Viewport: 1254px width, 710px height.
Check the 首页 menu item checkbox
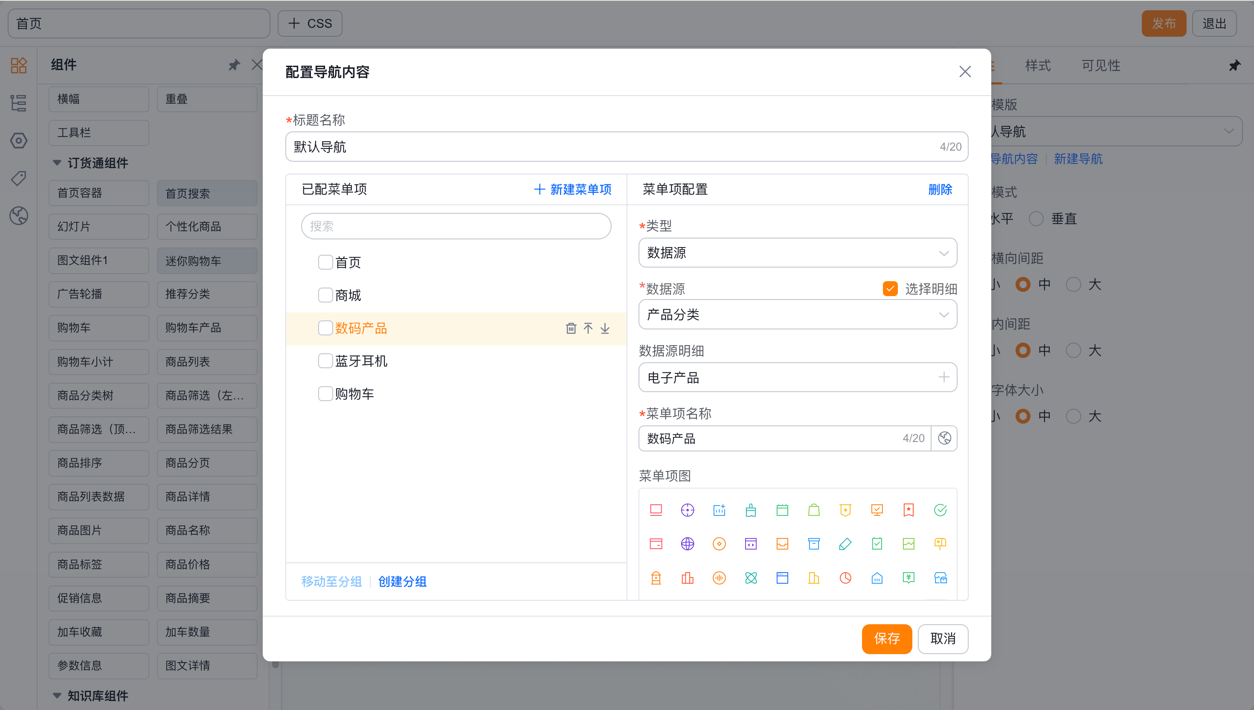325,262
